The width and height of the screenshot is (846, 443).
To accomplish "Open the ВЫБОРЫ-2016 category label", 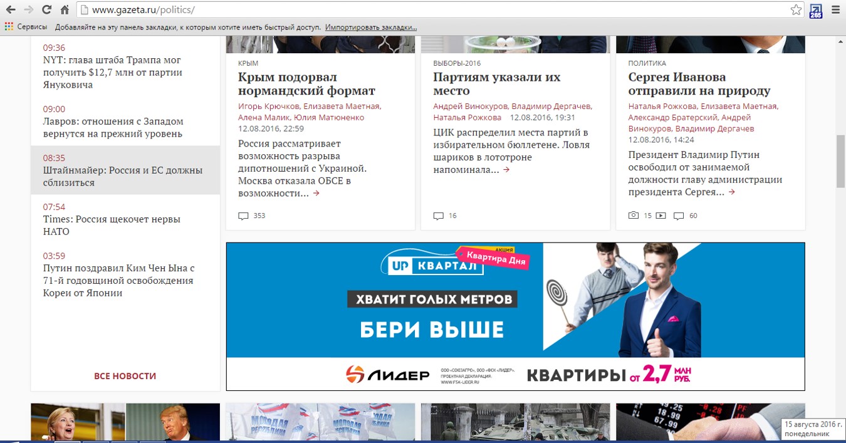I will pos(457,63).
